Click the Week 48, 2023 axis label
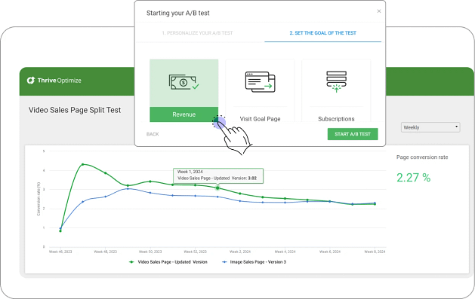The image size is (475, 299). (x=105, y=252)
